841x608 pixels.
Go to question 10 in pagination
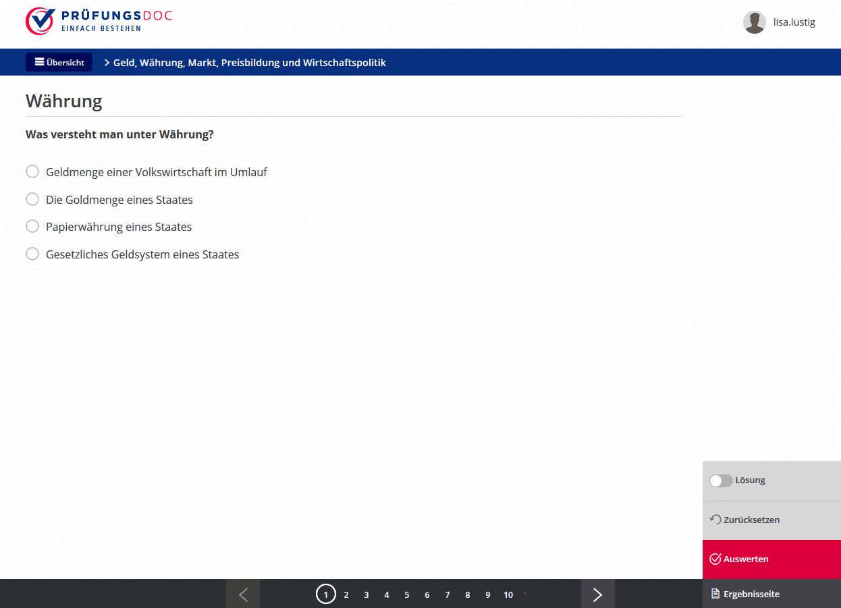[508, 595]
